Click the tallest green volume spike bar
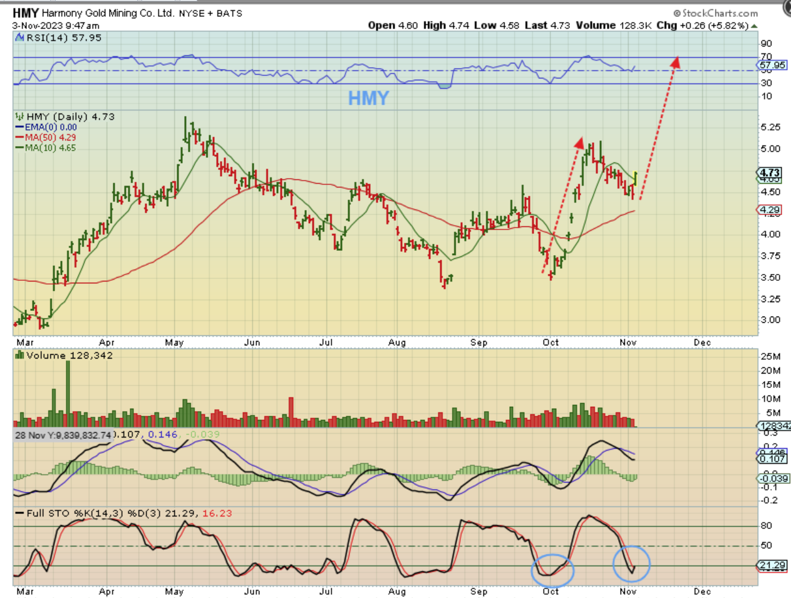 68,394
